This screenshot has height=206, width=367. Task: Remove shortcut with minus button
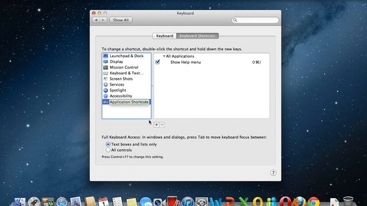(162, 125)
